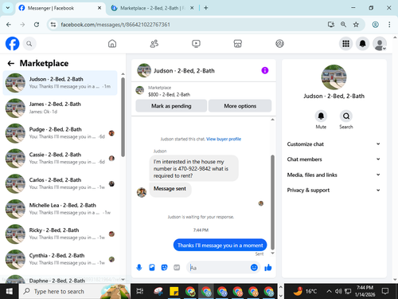Open emoji picker in message box

click(254, 267)
